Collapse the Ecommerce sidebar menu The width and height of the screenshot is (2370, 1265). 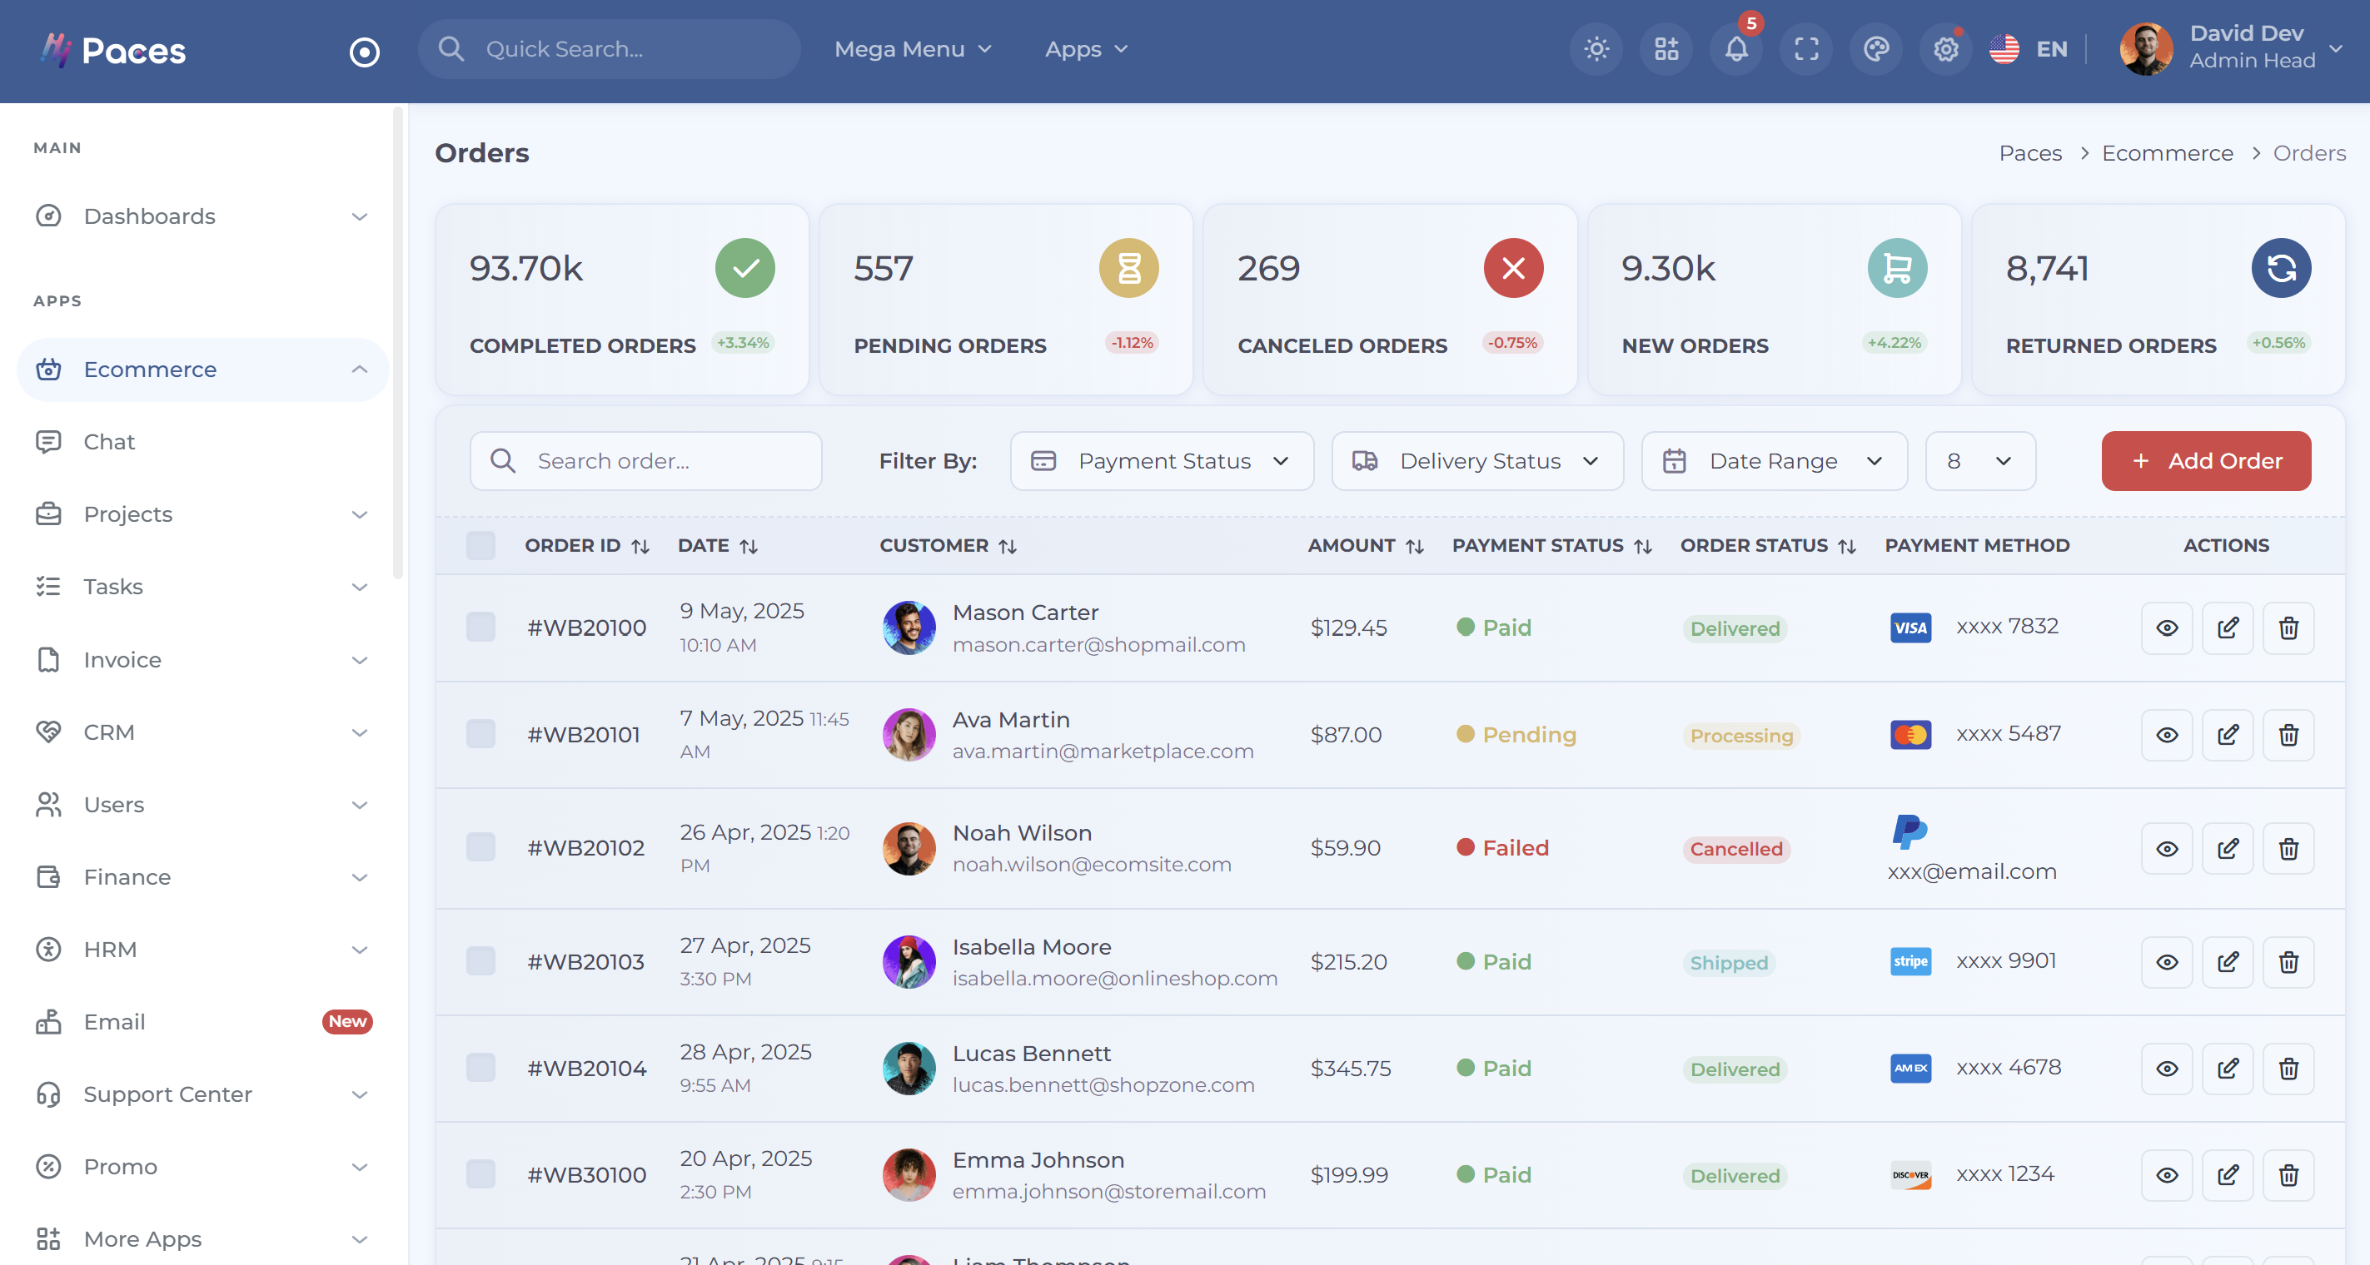[202, 370]
